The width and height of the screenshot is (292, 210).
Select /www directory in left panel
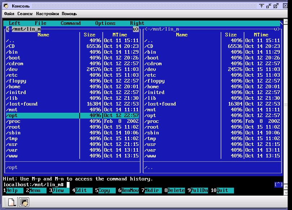[72, 156]
